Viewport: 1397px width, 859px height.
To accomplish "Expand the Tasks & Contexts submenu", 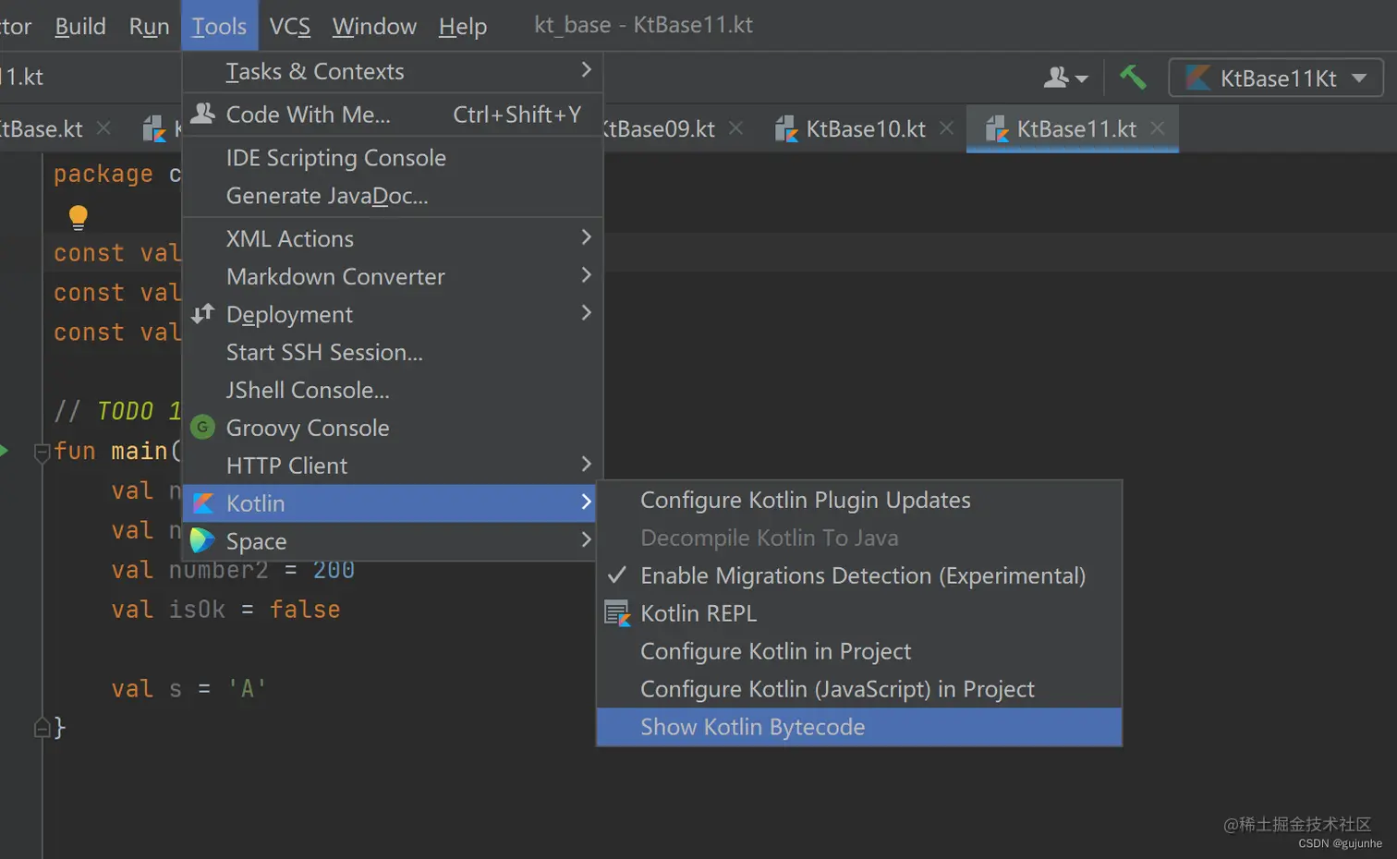I will (x=393, y=71).
